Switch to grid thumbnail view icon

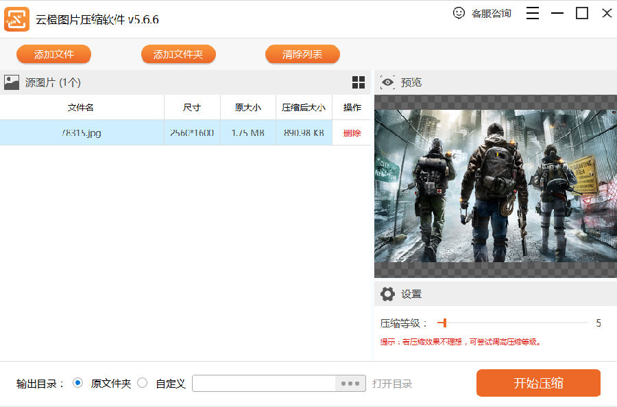358,82
